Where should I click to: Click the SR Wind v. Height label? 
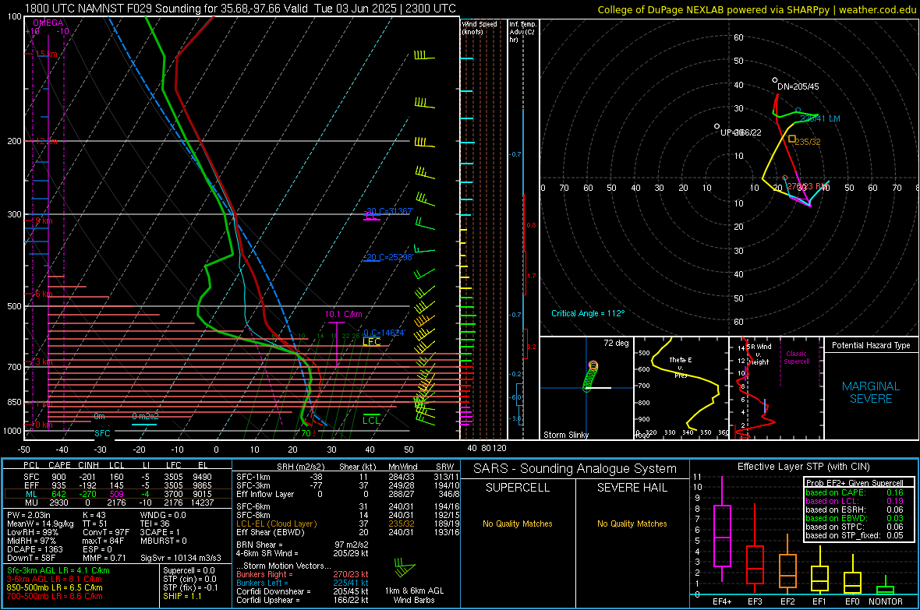[x=759, y=354]
